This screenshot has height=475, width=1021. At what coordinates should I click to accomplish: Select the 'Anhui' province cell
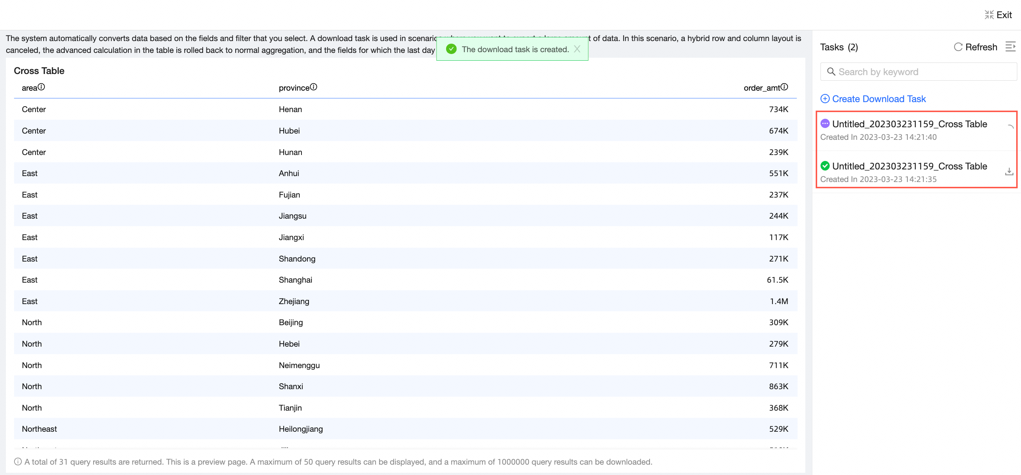click(x=289, y=173)
